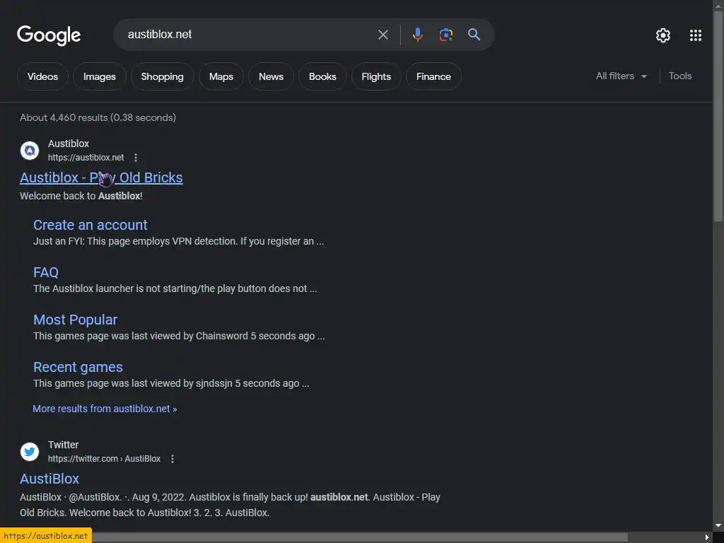Clear the search box with the X icon

tap(383, 35)
